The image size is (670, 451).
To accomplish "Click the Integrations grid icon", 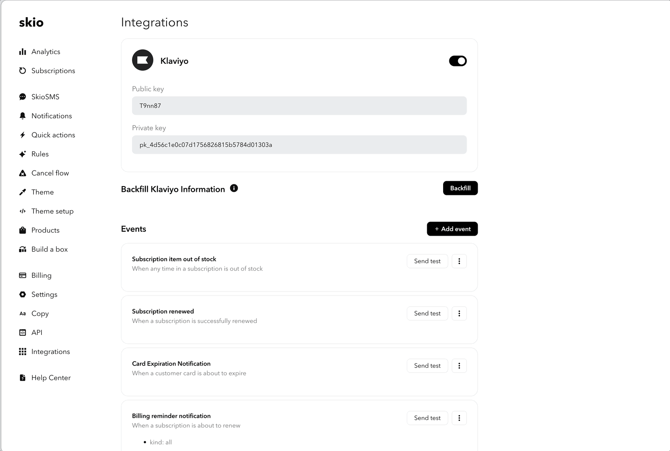I will tap(23, 351).
